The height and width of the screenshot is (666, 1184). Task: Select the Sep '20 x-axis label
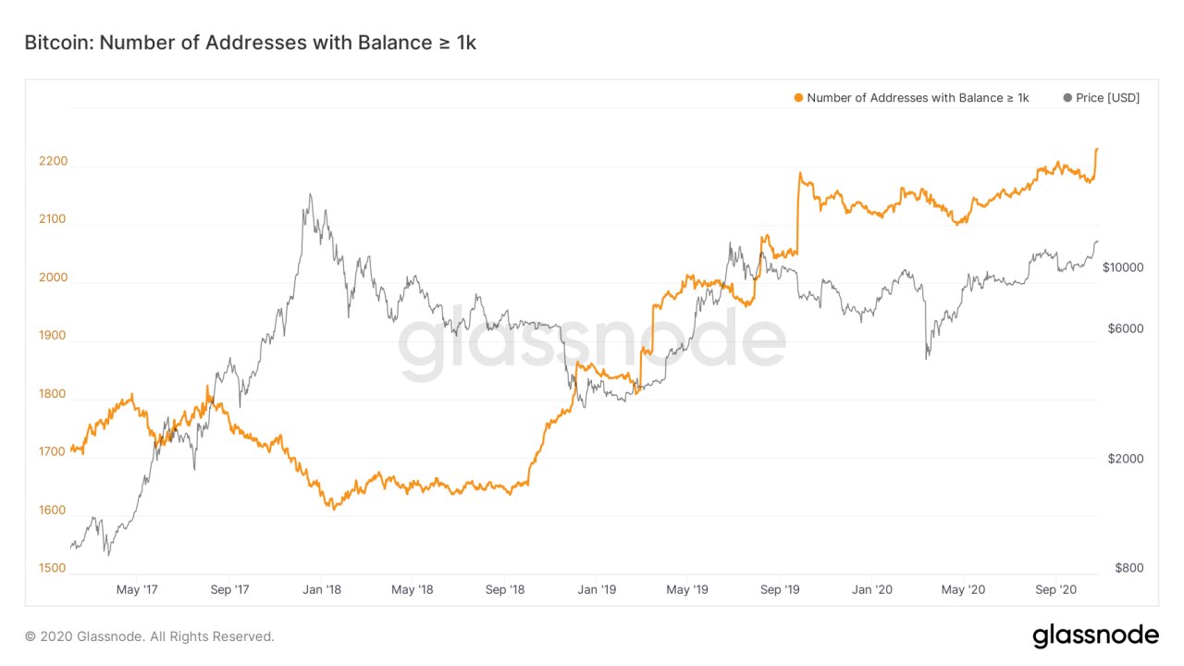click(1055, 589)
